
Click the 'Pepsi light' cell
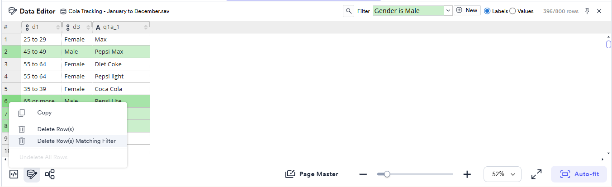point(121,77)
